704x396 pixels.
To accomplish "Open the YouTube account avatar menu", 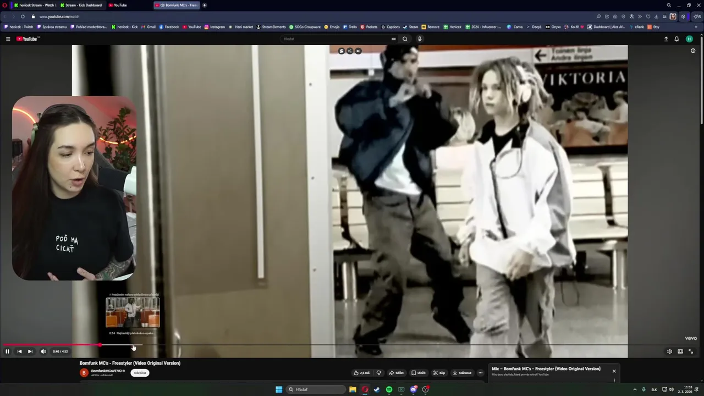I will click(689, 39).
